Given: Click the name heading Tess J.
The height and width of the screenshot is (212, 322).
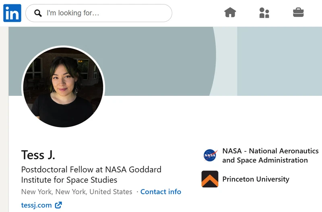Looking at the screenshot, I should (38, 155).
